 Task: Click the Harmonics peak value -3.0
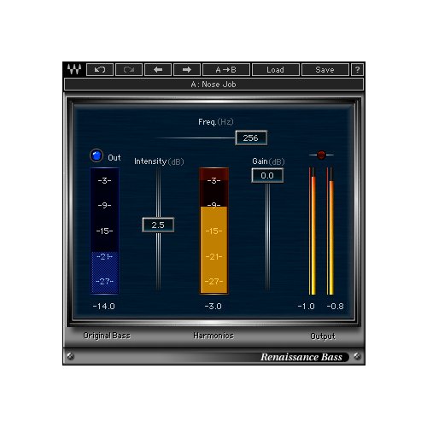click(x=213, y=307)
